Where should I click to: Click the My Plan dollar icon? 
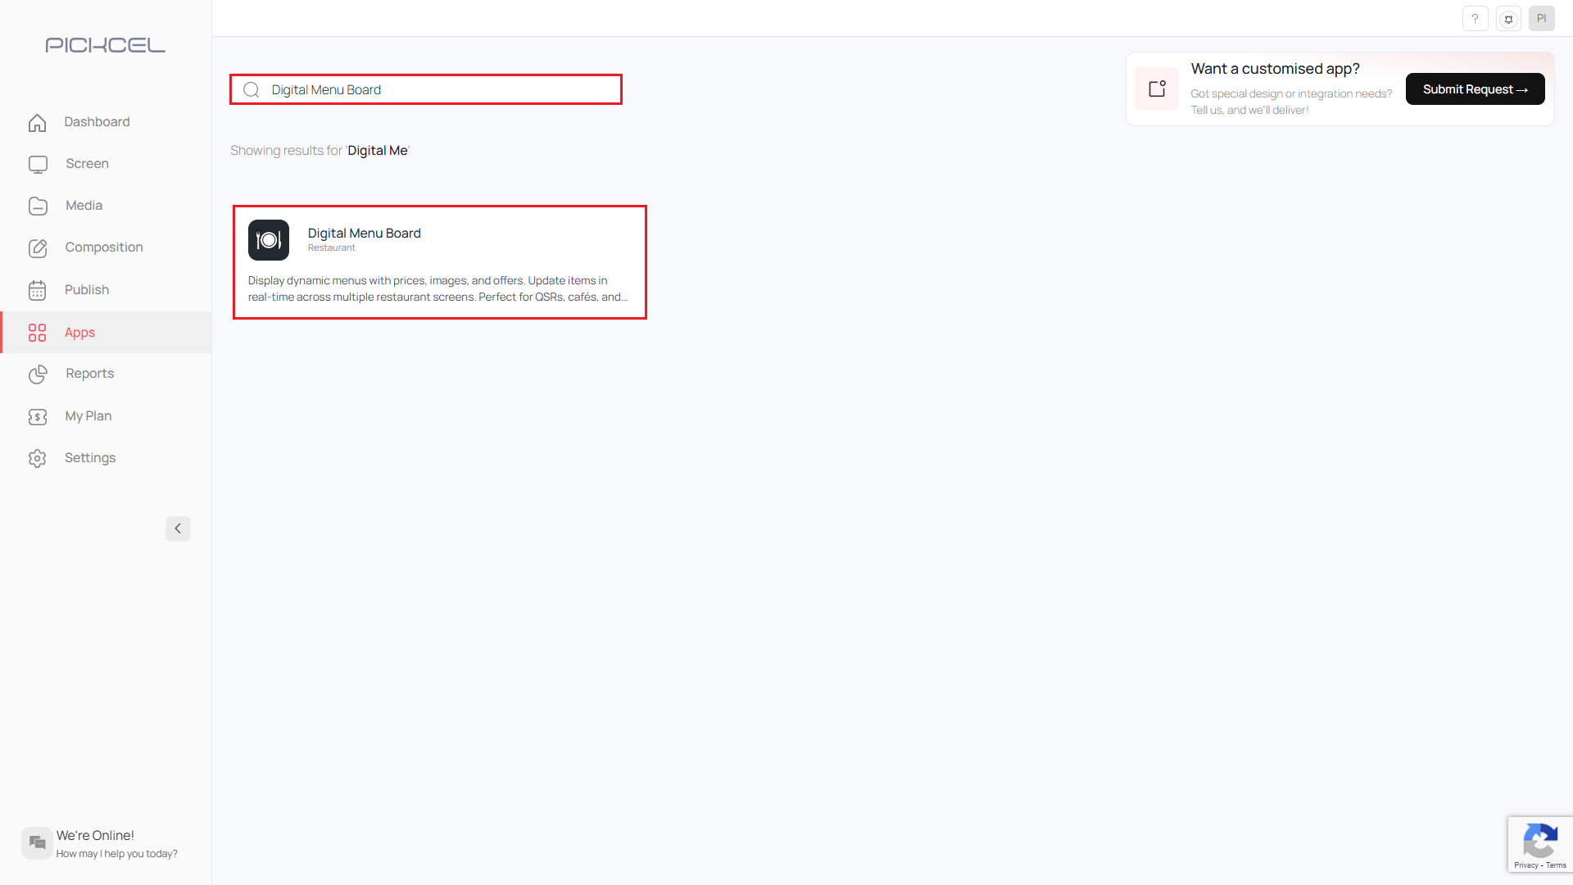pos(38,416)
